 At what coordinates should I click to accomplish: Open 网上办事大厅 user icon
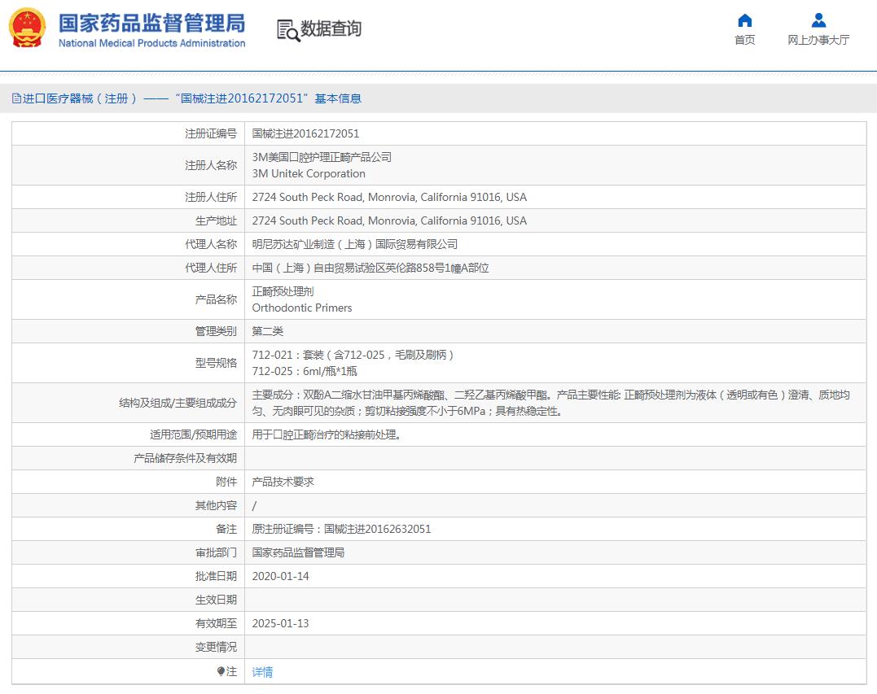tap(818, 20)
